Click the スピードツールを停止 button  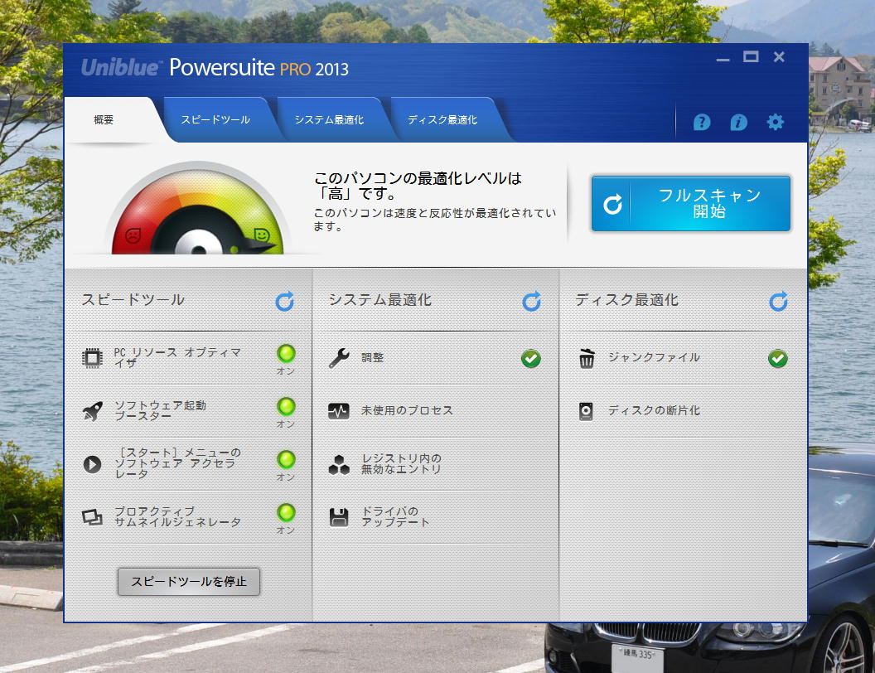point(189,582)
